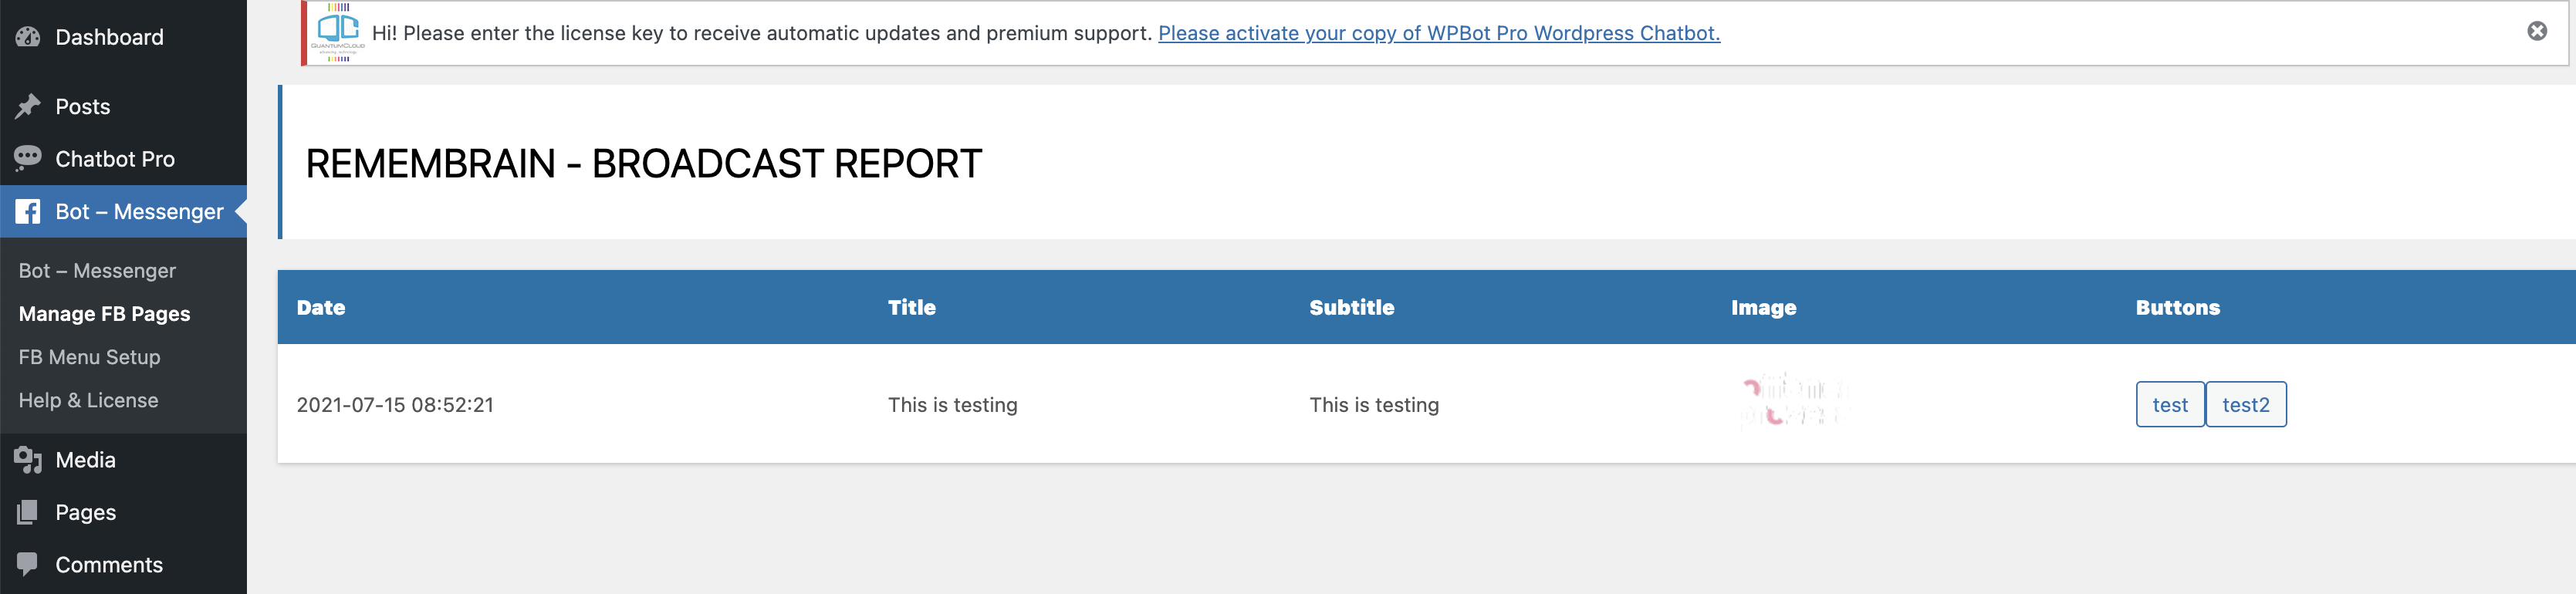Dismiss the license key notice
The image size is (2576, 594).
tap(2537, 31)
